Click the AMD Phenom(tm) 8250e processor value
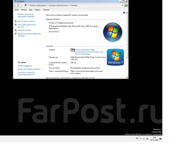This screenshot has width=185, height=148. 88,58
